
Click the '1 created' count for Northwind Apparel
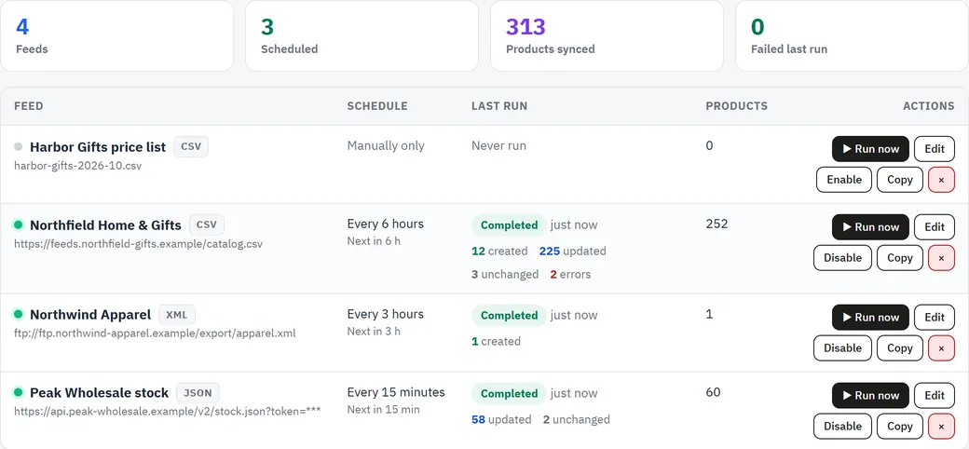pyautogui.click(x=497, y=342)
